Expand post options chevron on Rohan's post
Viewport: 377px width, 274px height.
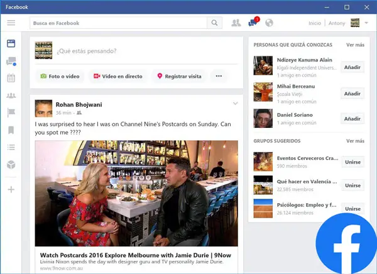pos(236,103)
